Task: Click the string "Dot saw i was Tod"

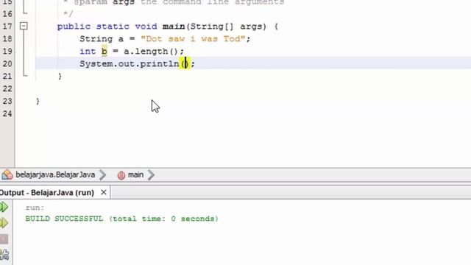Action: tap(193, 39)
